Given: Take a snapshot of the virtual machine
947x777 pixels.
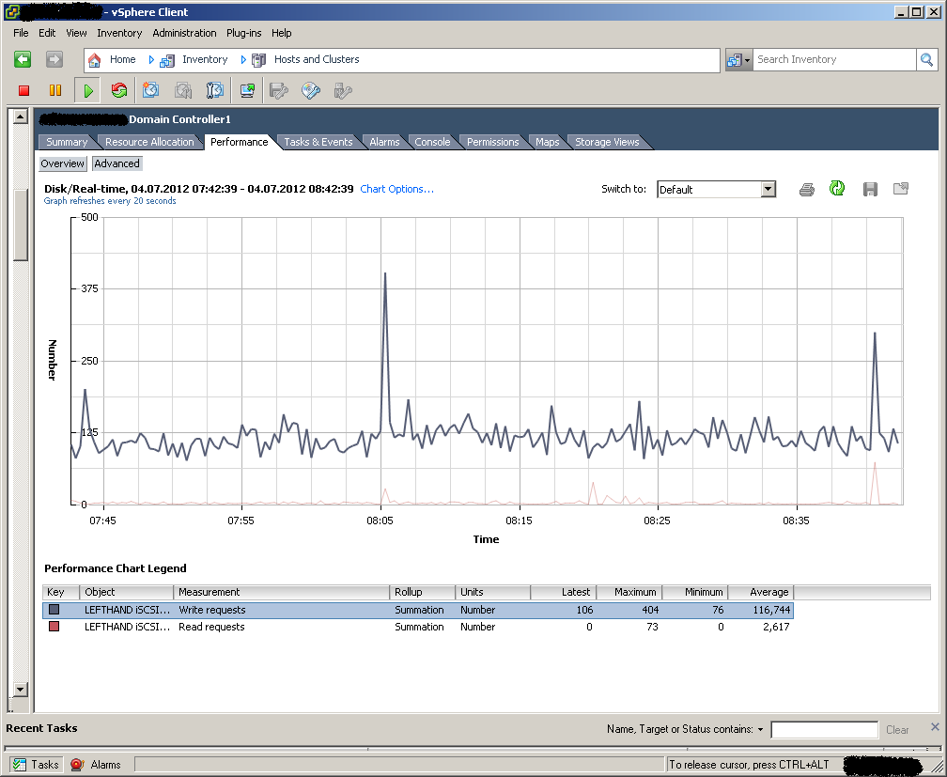Looking at the screenshot, I should point(150,90).
